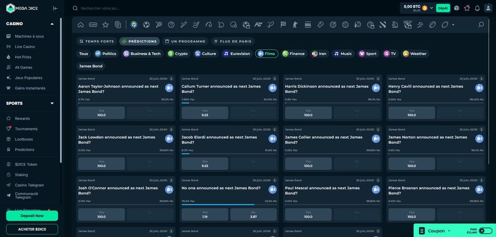Switch to Flux de Paris tab
496x237 pixels.
tap(232, 41)
